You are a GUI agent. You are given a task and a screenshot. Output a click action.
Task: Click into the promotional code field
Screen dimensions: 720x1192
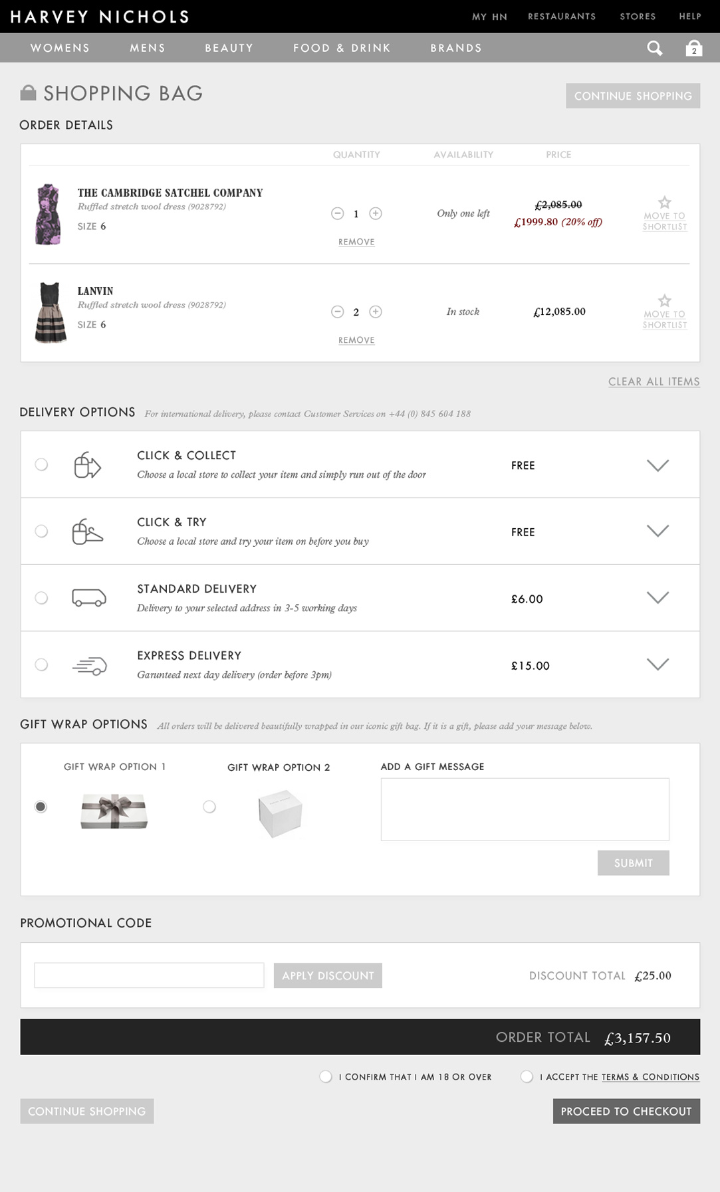click(149, 975)
